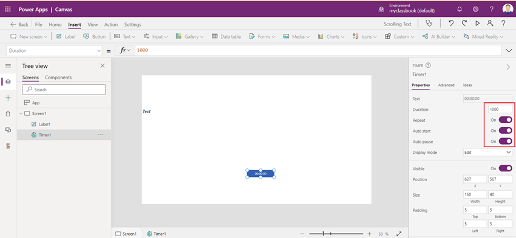516x238 pixels.
Task: Select the timer control on canvas
Action: 260,174
